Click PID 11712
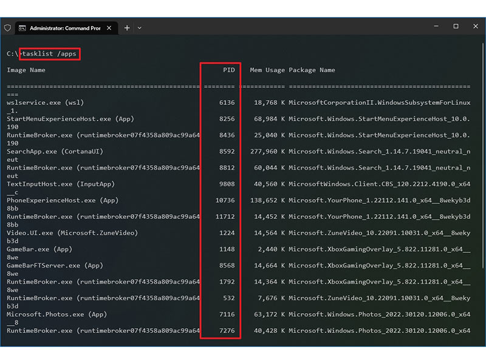486x364 pixels. point(225,217)
